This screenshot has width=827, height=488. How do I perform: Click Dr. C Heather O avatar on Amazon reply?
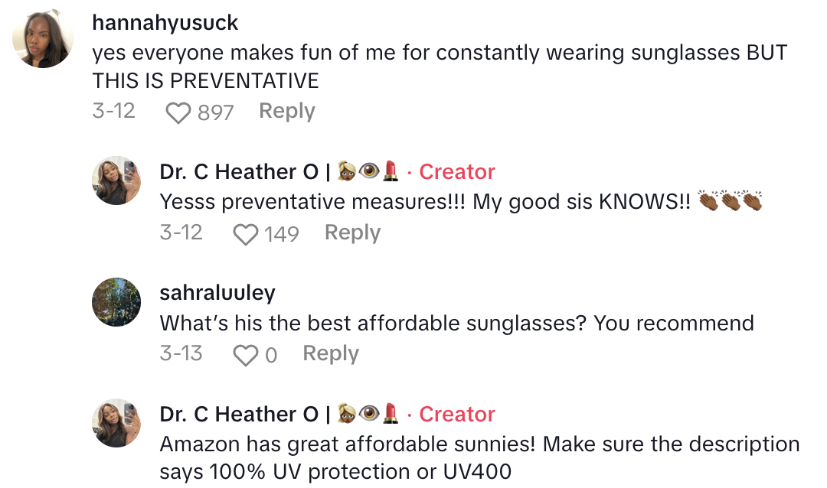click(116, 423)
